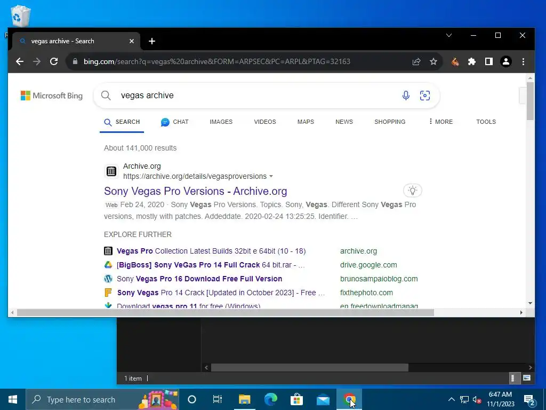546x410 pixels.
Task: Reload the Bing search page
Action: [54, 62]
